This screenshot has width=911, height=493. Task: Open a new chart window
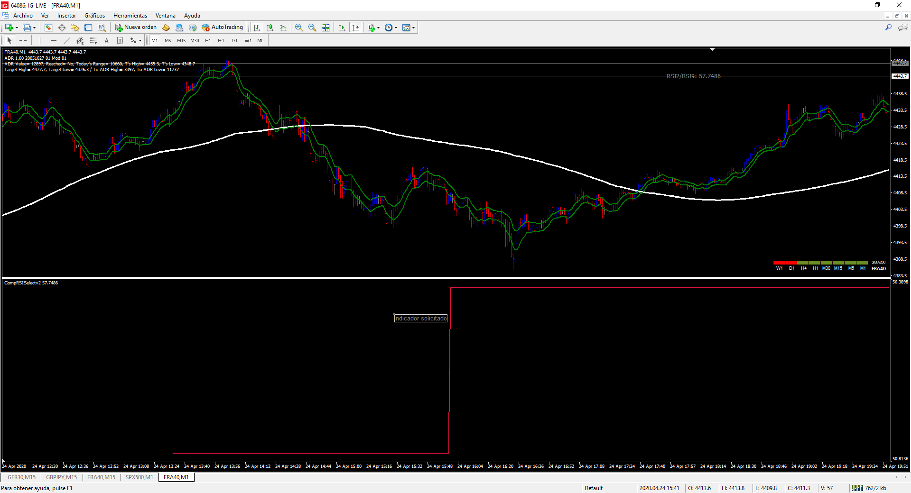tap(9, 27)
